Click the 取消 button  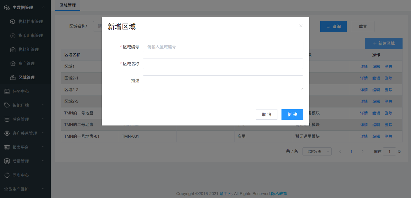click(x=266, y=114)
